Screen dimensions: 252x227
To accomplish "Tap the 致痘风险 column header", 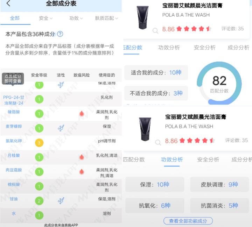I will [x=82, y=75].
